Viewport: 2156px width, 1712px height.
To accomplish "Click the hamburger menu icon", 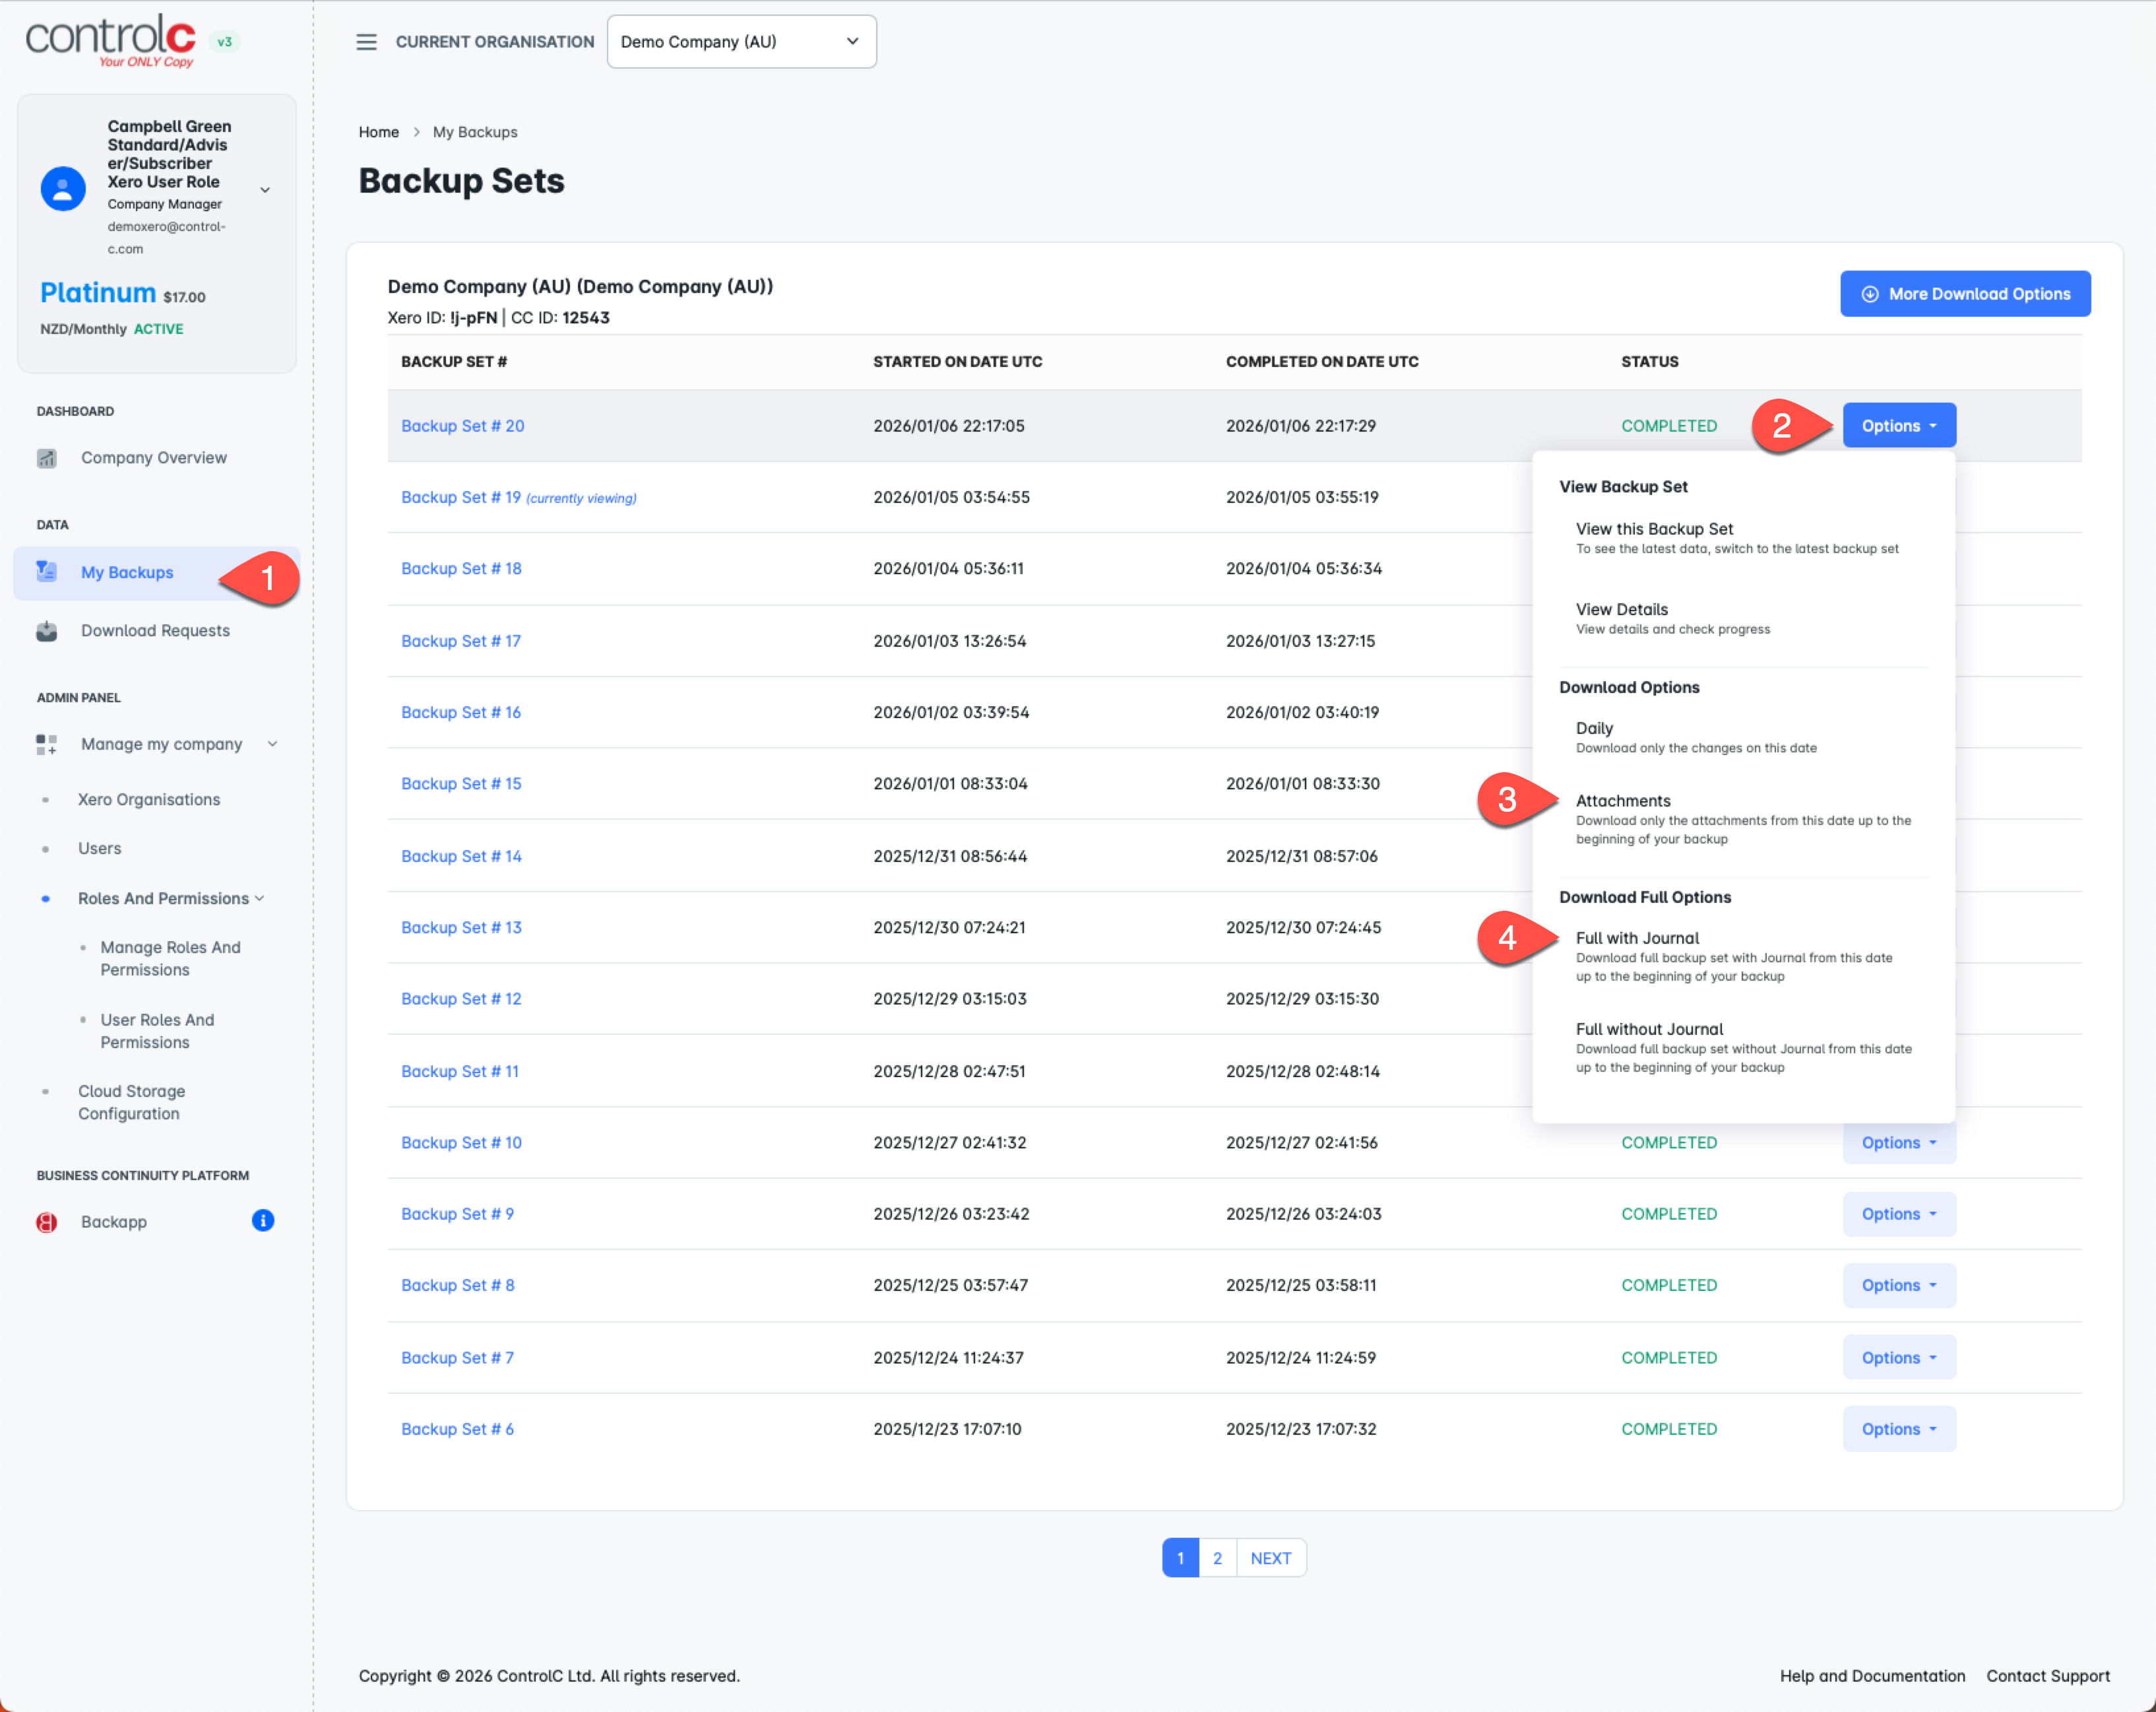I will (x=366, y=42).
